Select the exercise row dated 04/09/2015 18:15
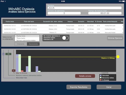This screenshot has height=95, width=126. click(x=63, y=26)
